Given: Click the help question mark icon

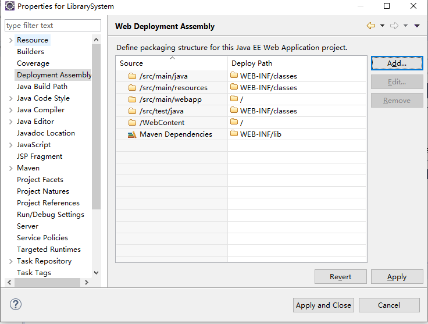Looking at the screenshot, I should tap(16, 304).
